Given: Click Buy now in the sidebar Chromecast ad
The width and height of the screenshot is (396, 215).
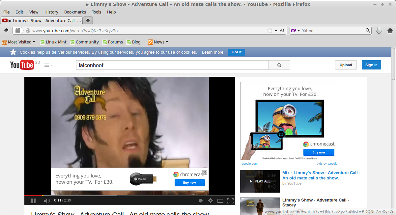Looking at the screenshot, I should coord(319,152).
